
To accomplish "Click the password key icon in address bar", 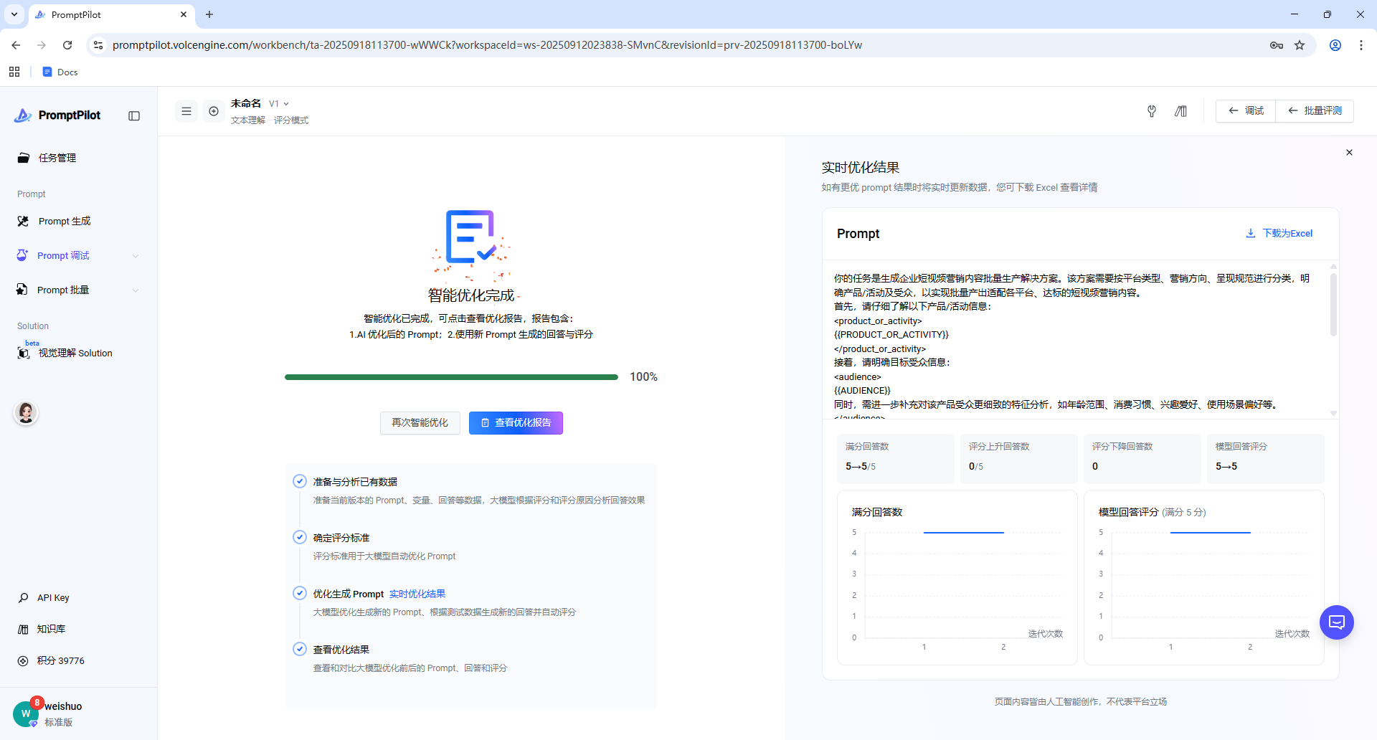I will [1277, 45].
